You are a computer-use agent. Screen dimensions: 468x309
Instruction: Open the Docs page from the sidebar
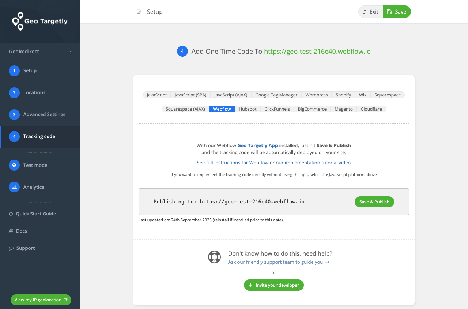[x=22, y=231]
